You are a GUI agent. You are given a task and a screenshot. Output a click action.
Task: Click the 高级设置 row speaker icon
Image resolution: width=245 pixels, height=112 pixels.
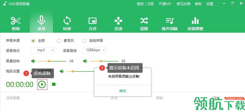[x=62, y=71]
